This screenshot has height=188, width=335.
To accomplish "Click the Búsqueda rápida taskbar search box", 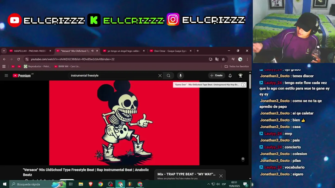I will click(x=38, y=184).
